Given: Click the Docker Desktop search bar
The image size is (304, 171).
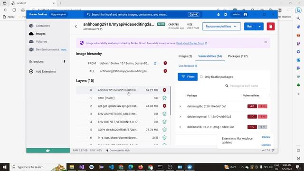Looking at the screenshot, I should point(142,15).
